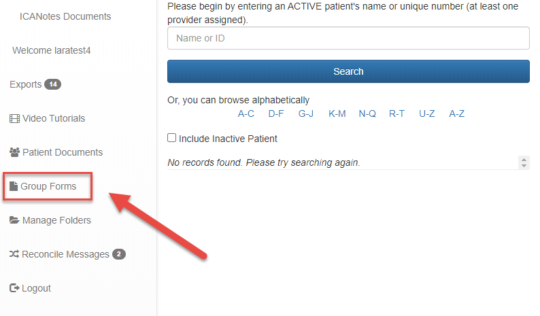The image size is (540, 316).
Task: Click the Exports count badge
Action: point(53,84)
